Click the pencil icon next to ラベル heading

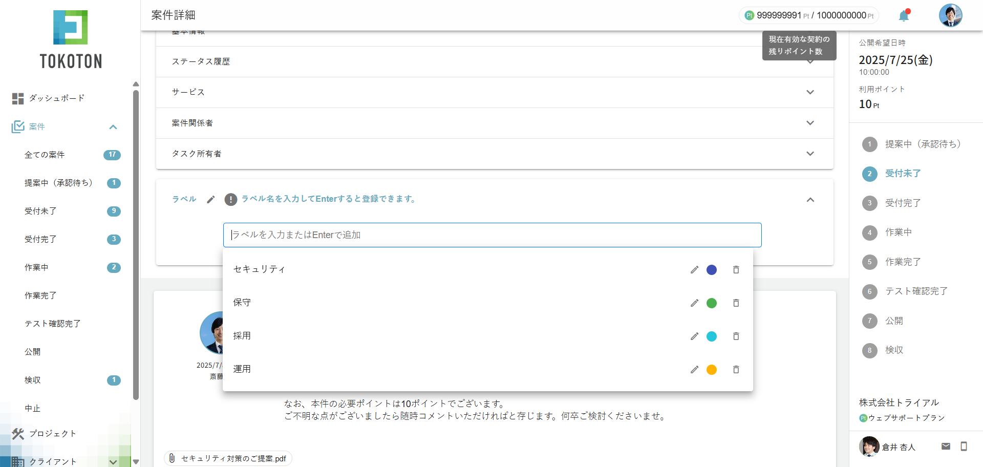(x=211, y=200)
